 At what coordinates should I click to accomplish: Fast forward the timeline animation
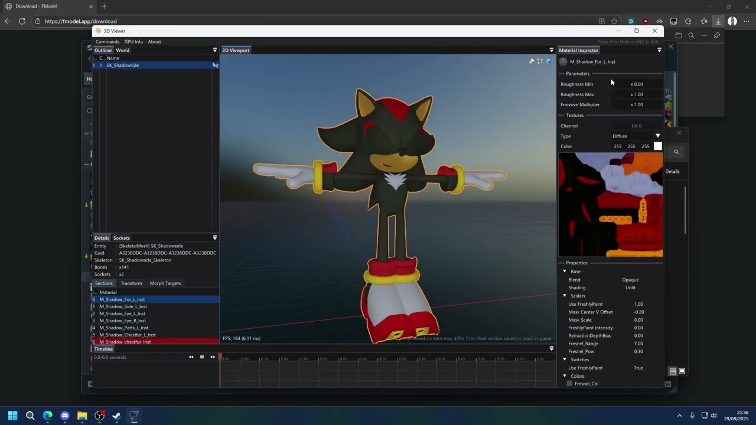(213, 357)
